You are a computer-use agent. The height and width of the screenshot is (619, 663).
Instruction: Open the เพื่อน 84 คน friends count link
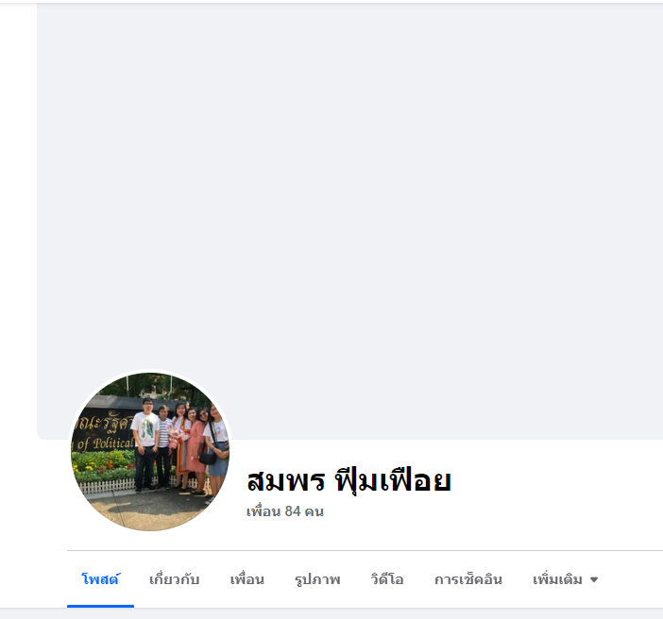click(x=285, y=511)
